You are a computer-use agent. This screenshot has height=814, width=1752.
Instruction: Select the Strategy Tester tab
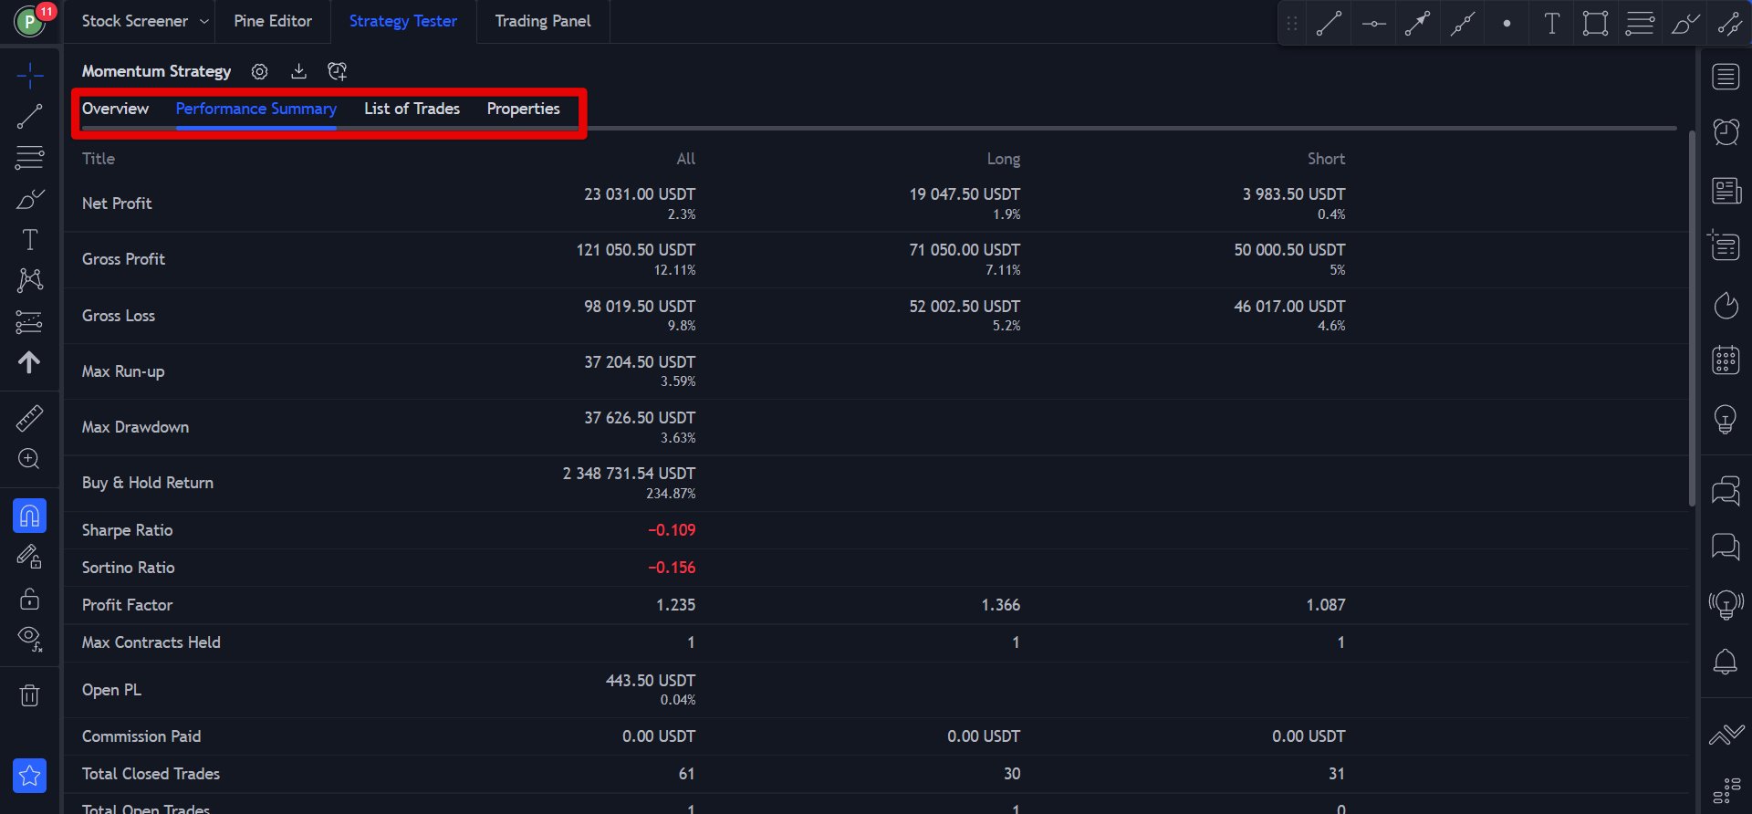[403, 21]
